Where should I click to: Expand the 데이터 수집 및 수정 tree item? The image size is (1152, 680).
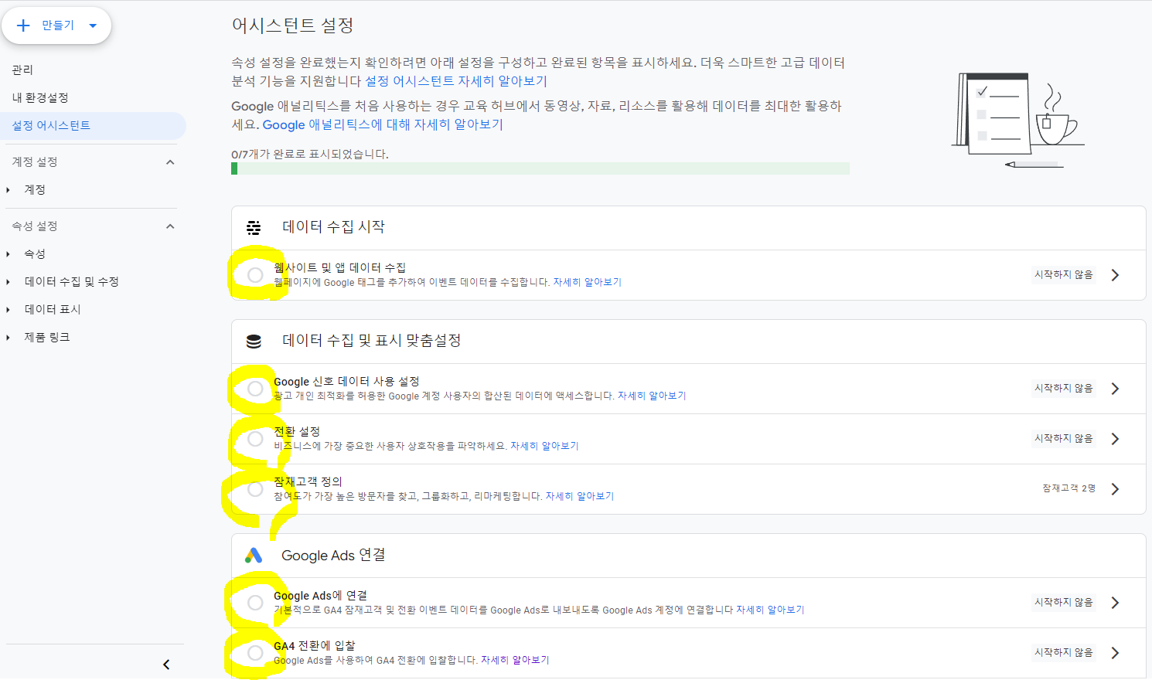pyautogui.click(x=9, y=282)
